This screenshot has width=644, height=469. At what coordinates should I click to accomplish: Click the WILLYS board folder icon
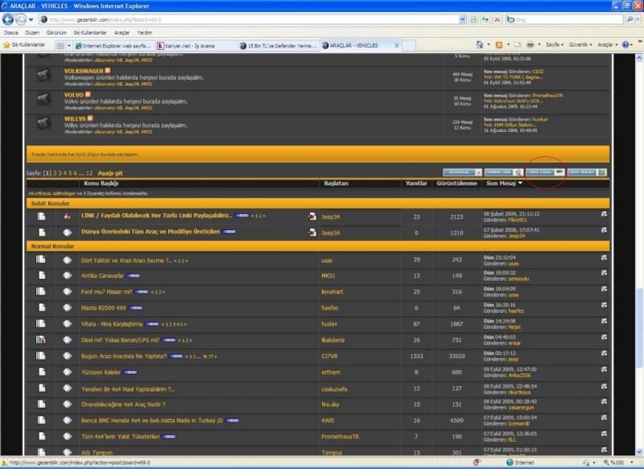coord(43,122)
